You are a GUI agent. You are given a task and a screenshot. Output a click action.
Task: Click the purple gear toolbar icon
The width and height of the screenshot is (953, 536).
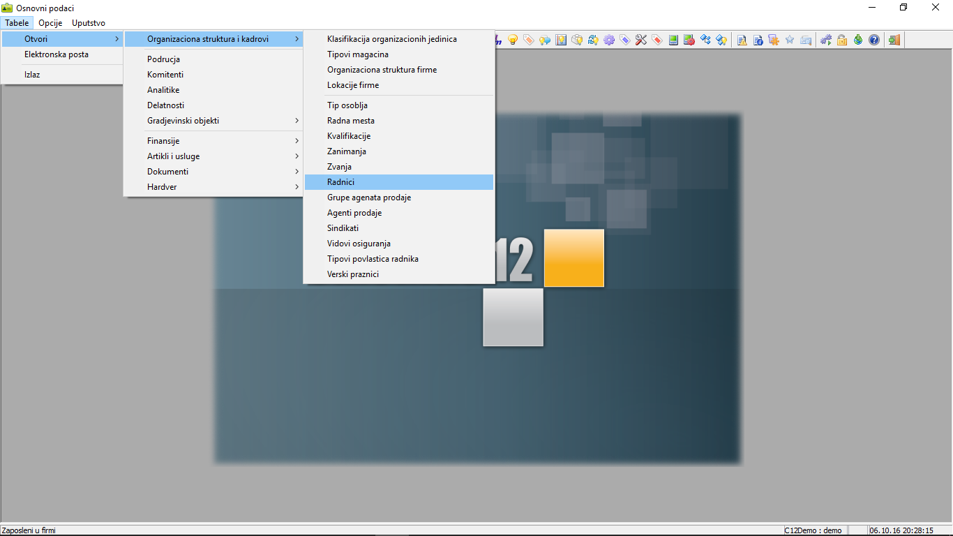click(x=609, y=40)
